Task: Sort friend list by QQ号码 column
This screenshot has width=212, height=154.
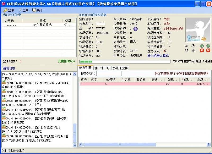Action: click(111, 80)
